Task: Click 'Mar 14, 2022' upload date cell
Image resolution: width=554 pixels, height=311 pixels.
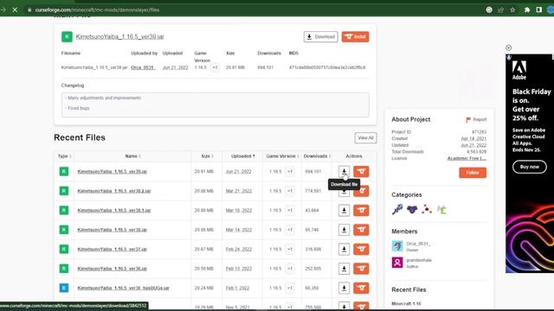Action: [239, 230]
